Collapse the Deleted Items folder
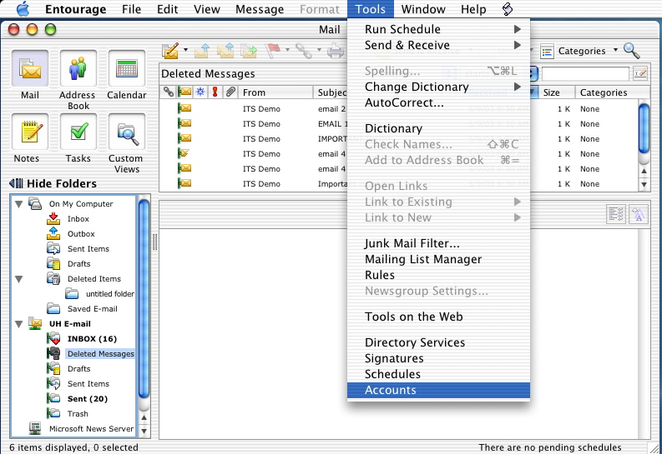 coord(18,279)
